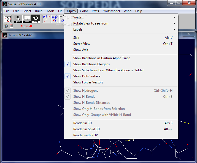Select the rotate molecule tool

click(x=36, y=19)
